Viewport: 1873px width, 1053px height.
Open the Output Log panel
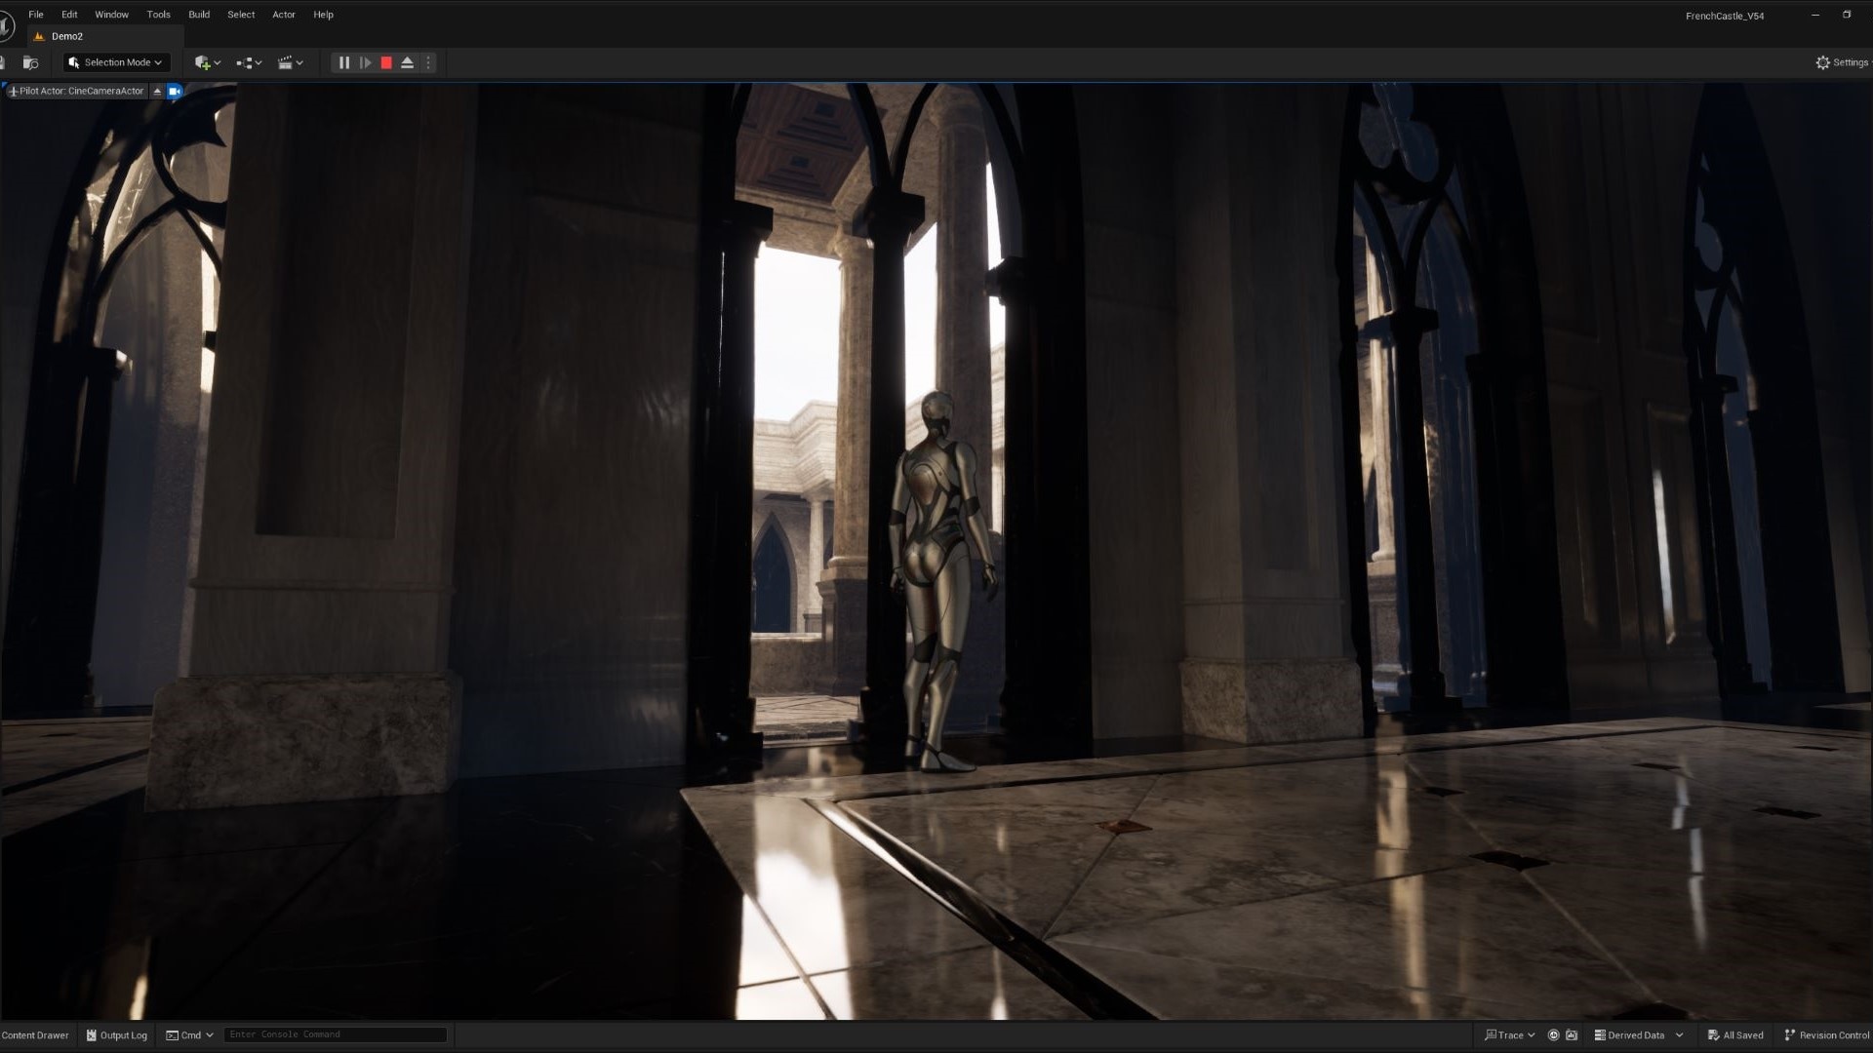point(117,1035)
